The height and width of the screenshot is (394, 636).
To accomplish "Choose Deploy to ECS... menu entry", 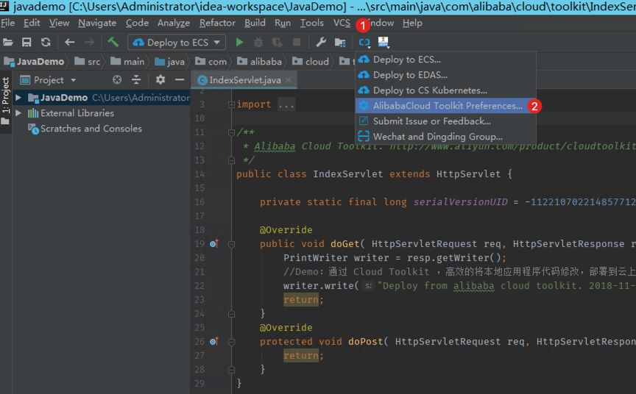I will point(446,60).
